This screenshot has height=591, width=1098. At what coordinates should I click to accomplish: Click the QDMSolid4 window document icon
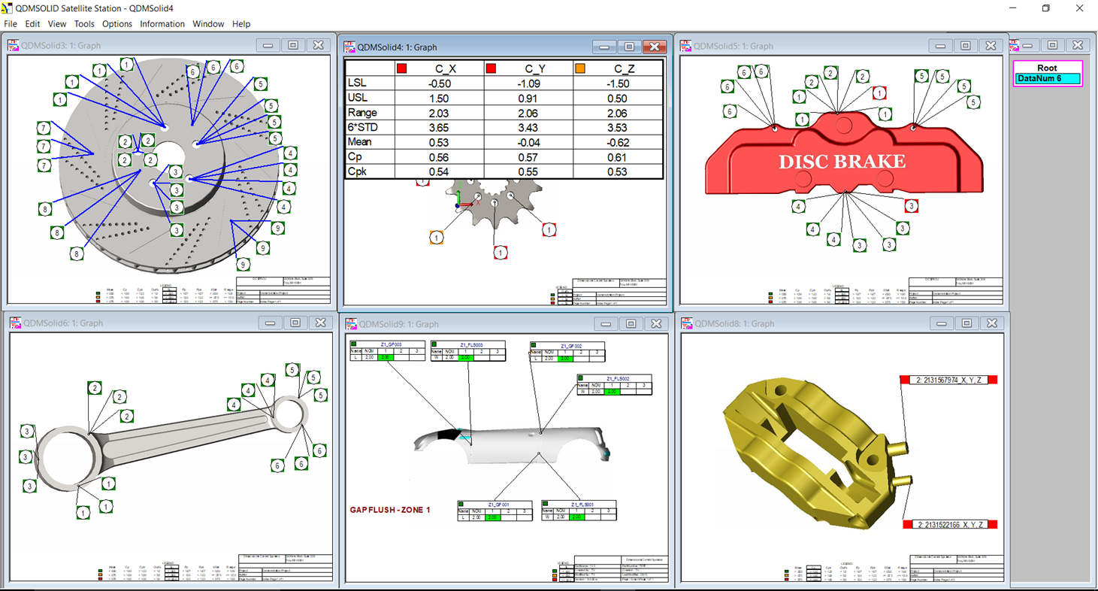pos(349,47)
